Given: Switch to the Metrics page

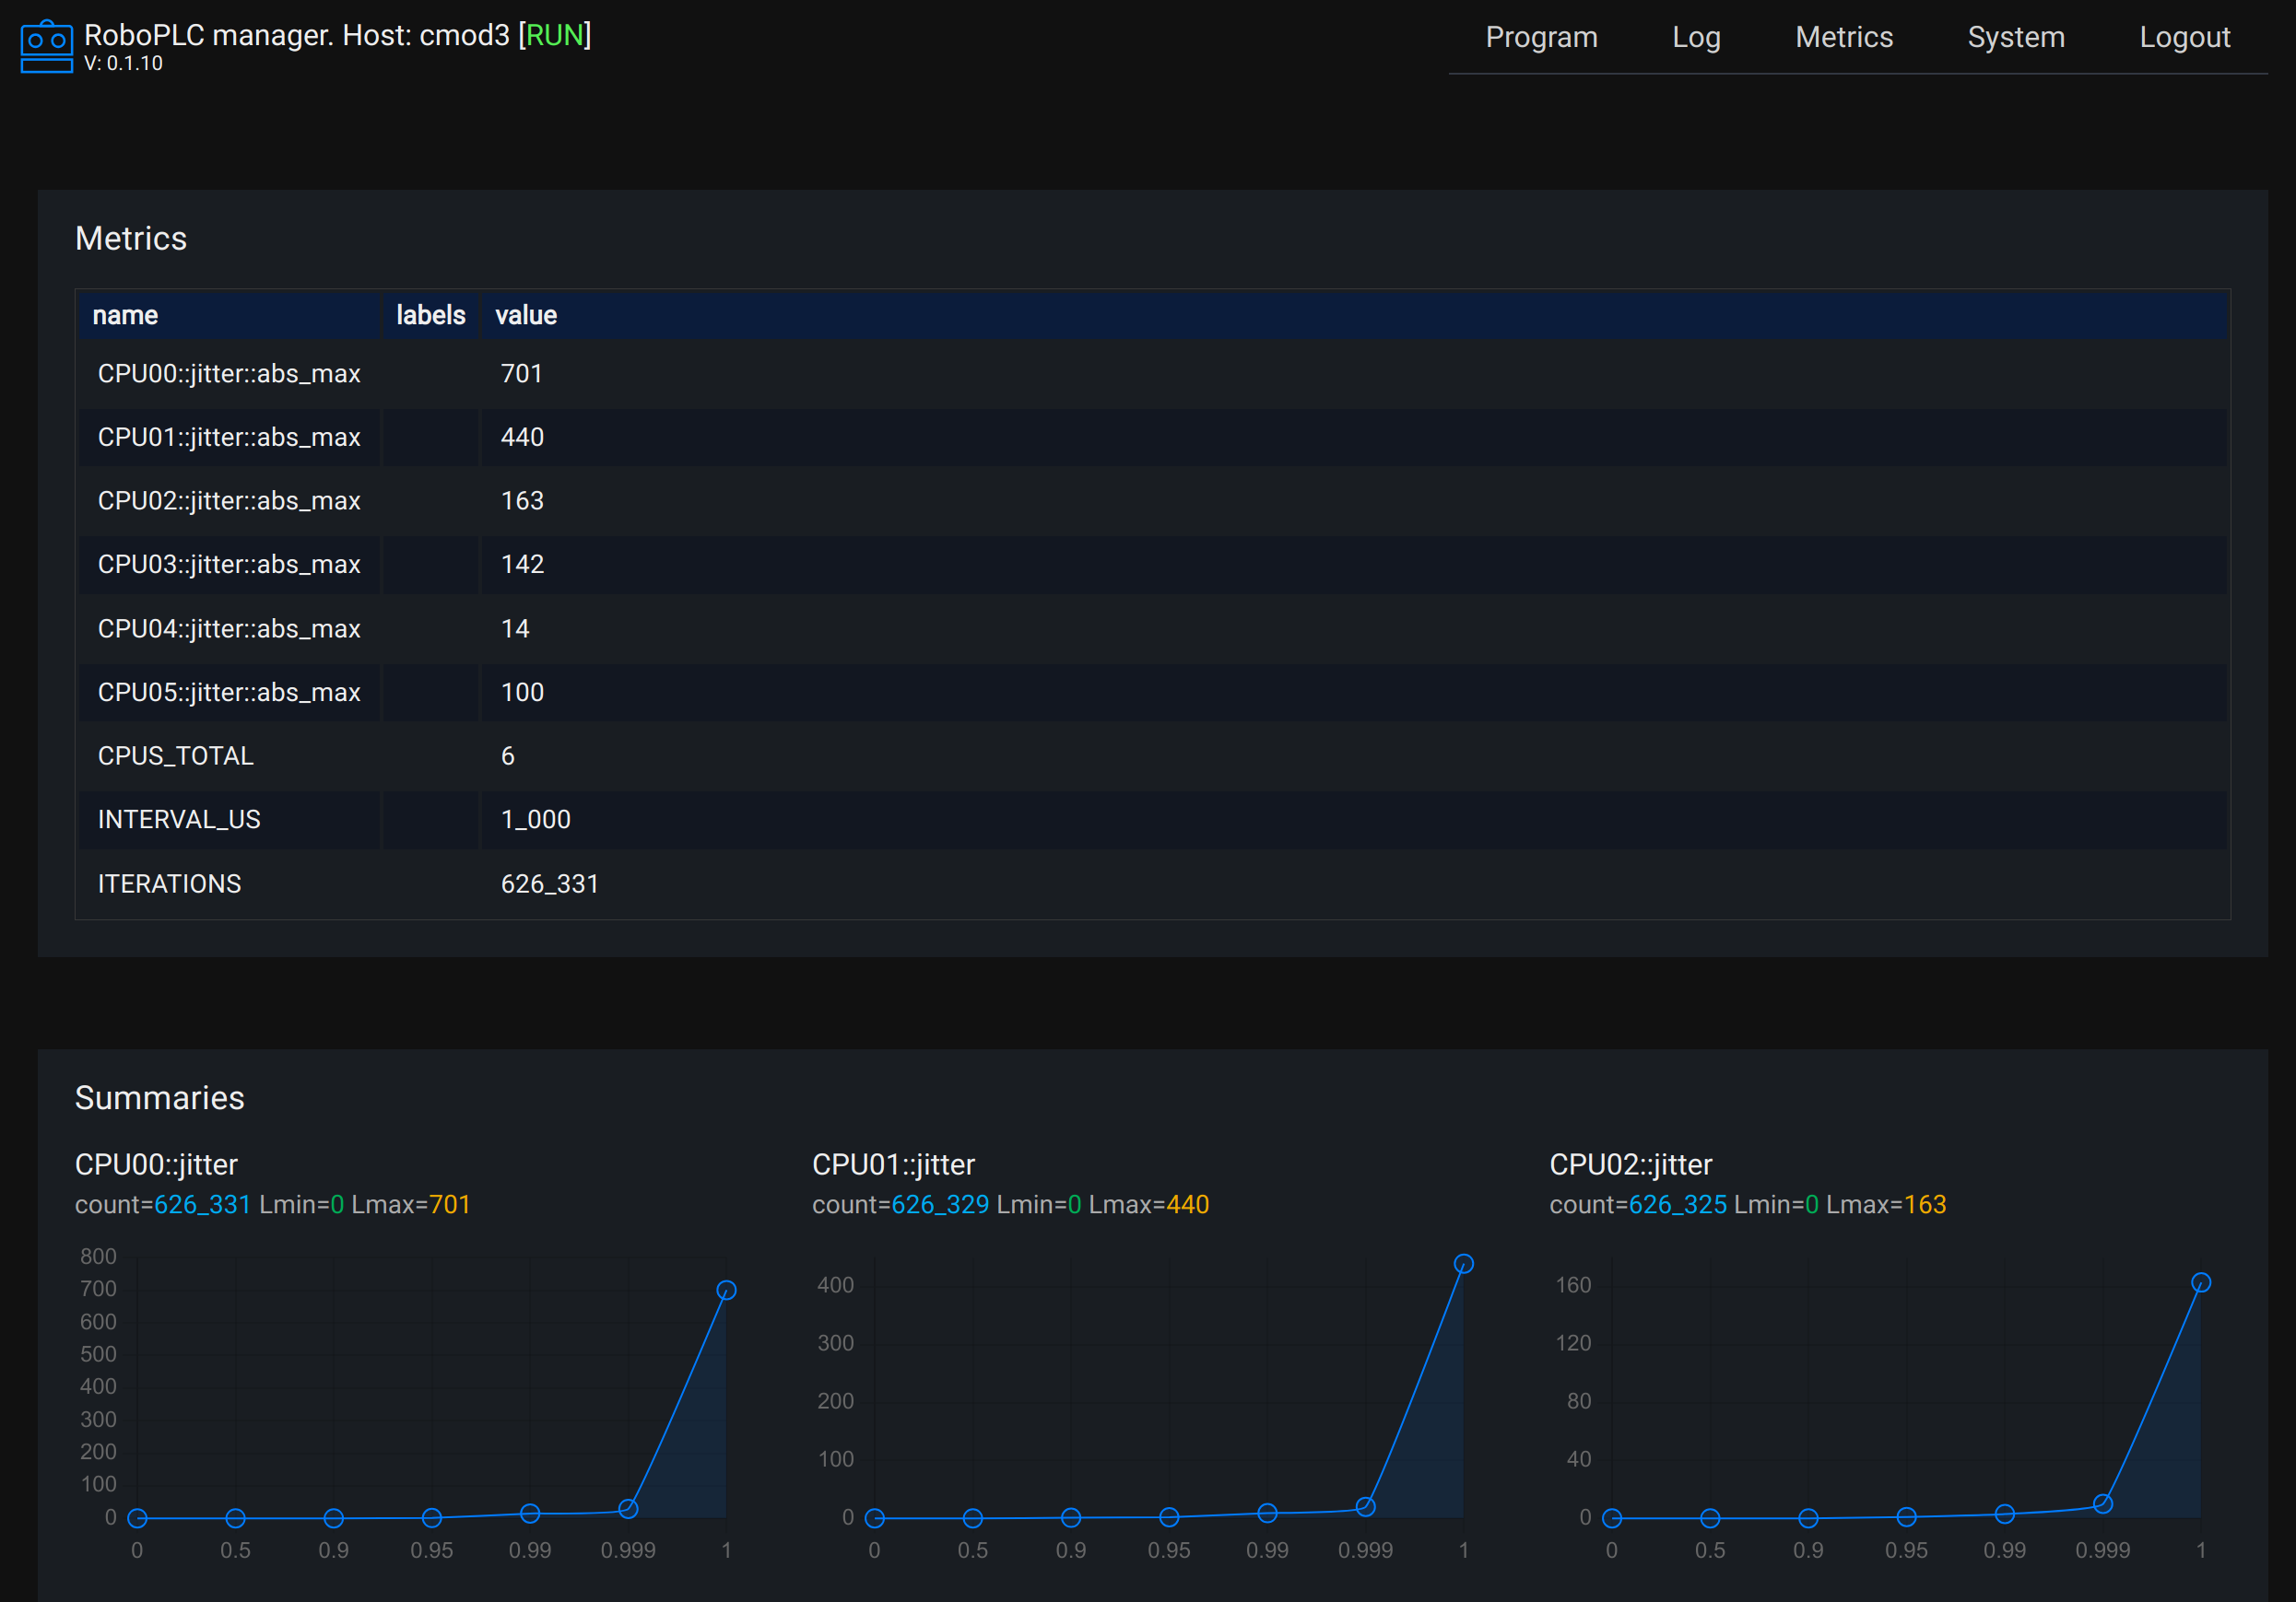Looking at the screenshot, I should (x=1843, y=37).
